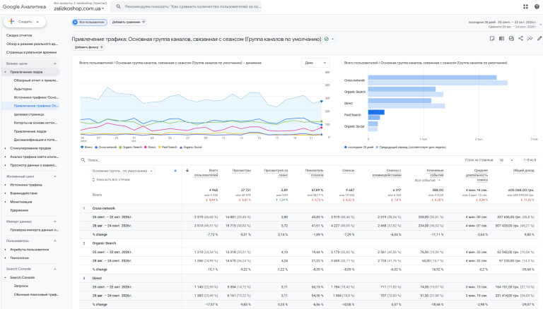Open the Google apps grid icon
543x309 pixels.
[525, 6]
